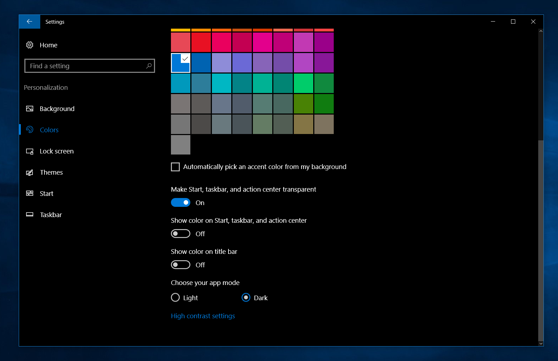Select the coral pink swatch in first full row
Image resolution: width=558 pixels, height=361 pixels.
click(x=180, y=42)
